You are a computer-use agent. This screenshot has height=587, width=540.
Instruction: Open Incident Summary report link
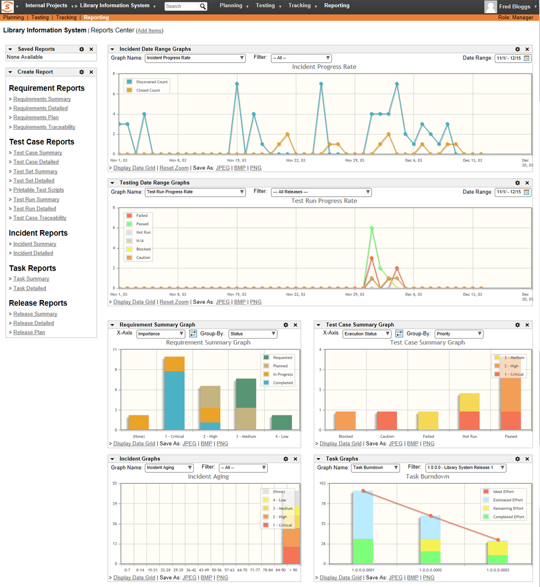(35, 244)
